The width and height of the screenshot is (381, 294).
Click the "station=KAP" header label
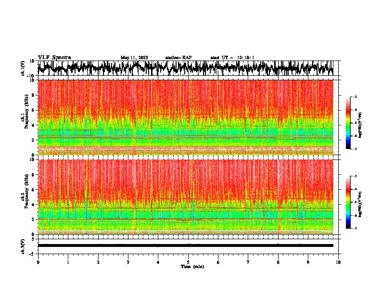(x=178, y=58)
